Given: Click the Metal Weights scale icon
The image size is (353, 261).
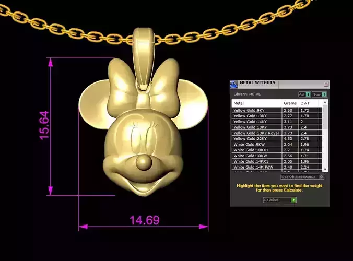Looking at the screenshot, I should click(234, 85).
